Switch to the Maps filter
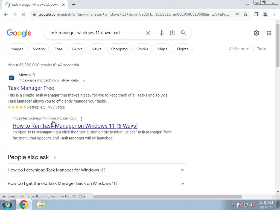 162,49
